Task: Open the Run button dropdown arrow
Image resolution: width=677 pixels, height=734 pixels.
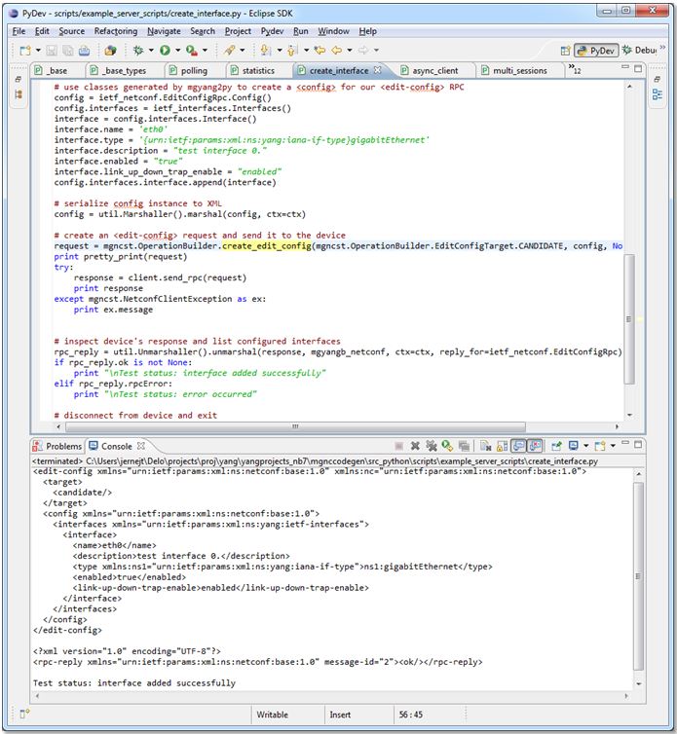Action: click(x=176, y=50)
